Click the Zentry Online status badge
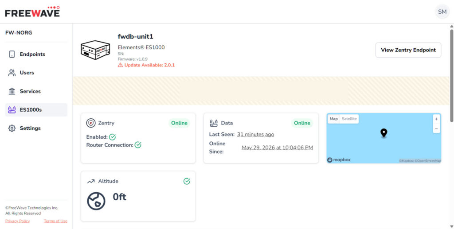The width and height of the screenshot is (454, 229). pyautogui.click(x=179, y=123)
